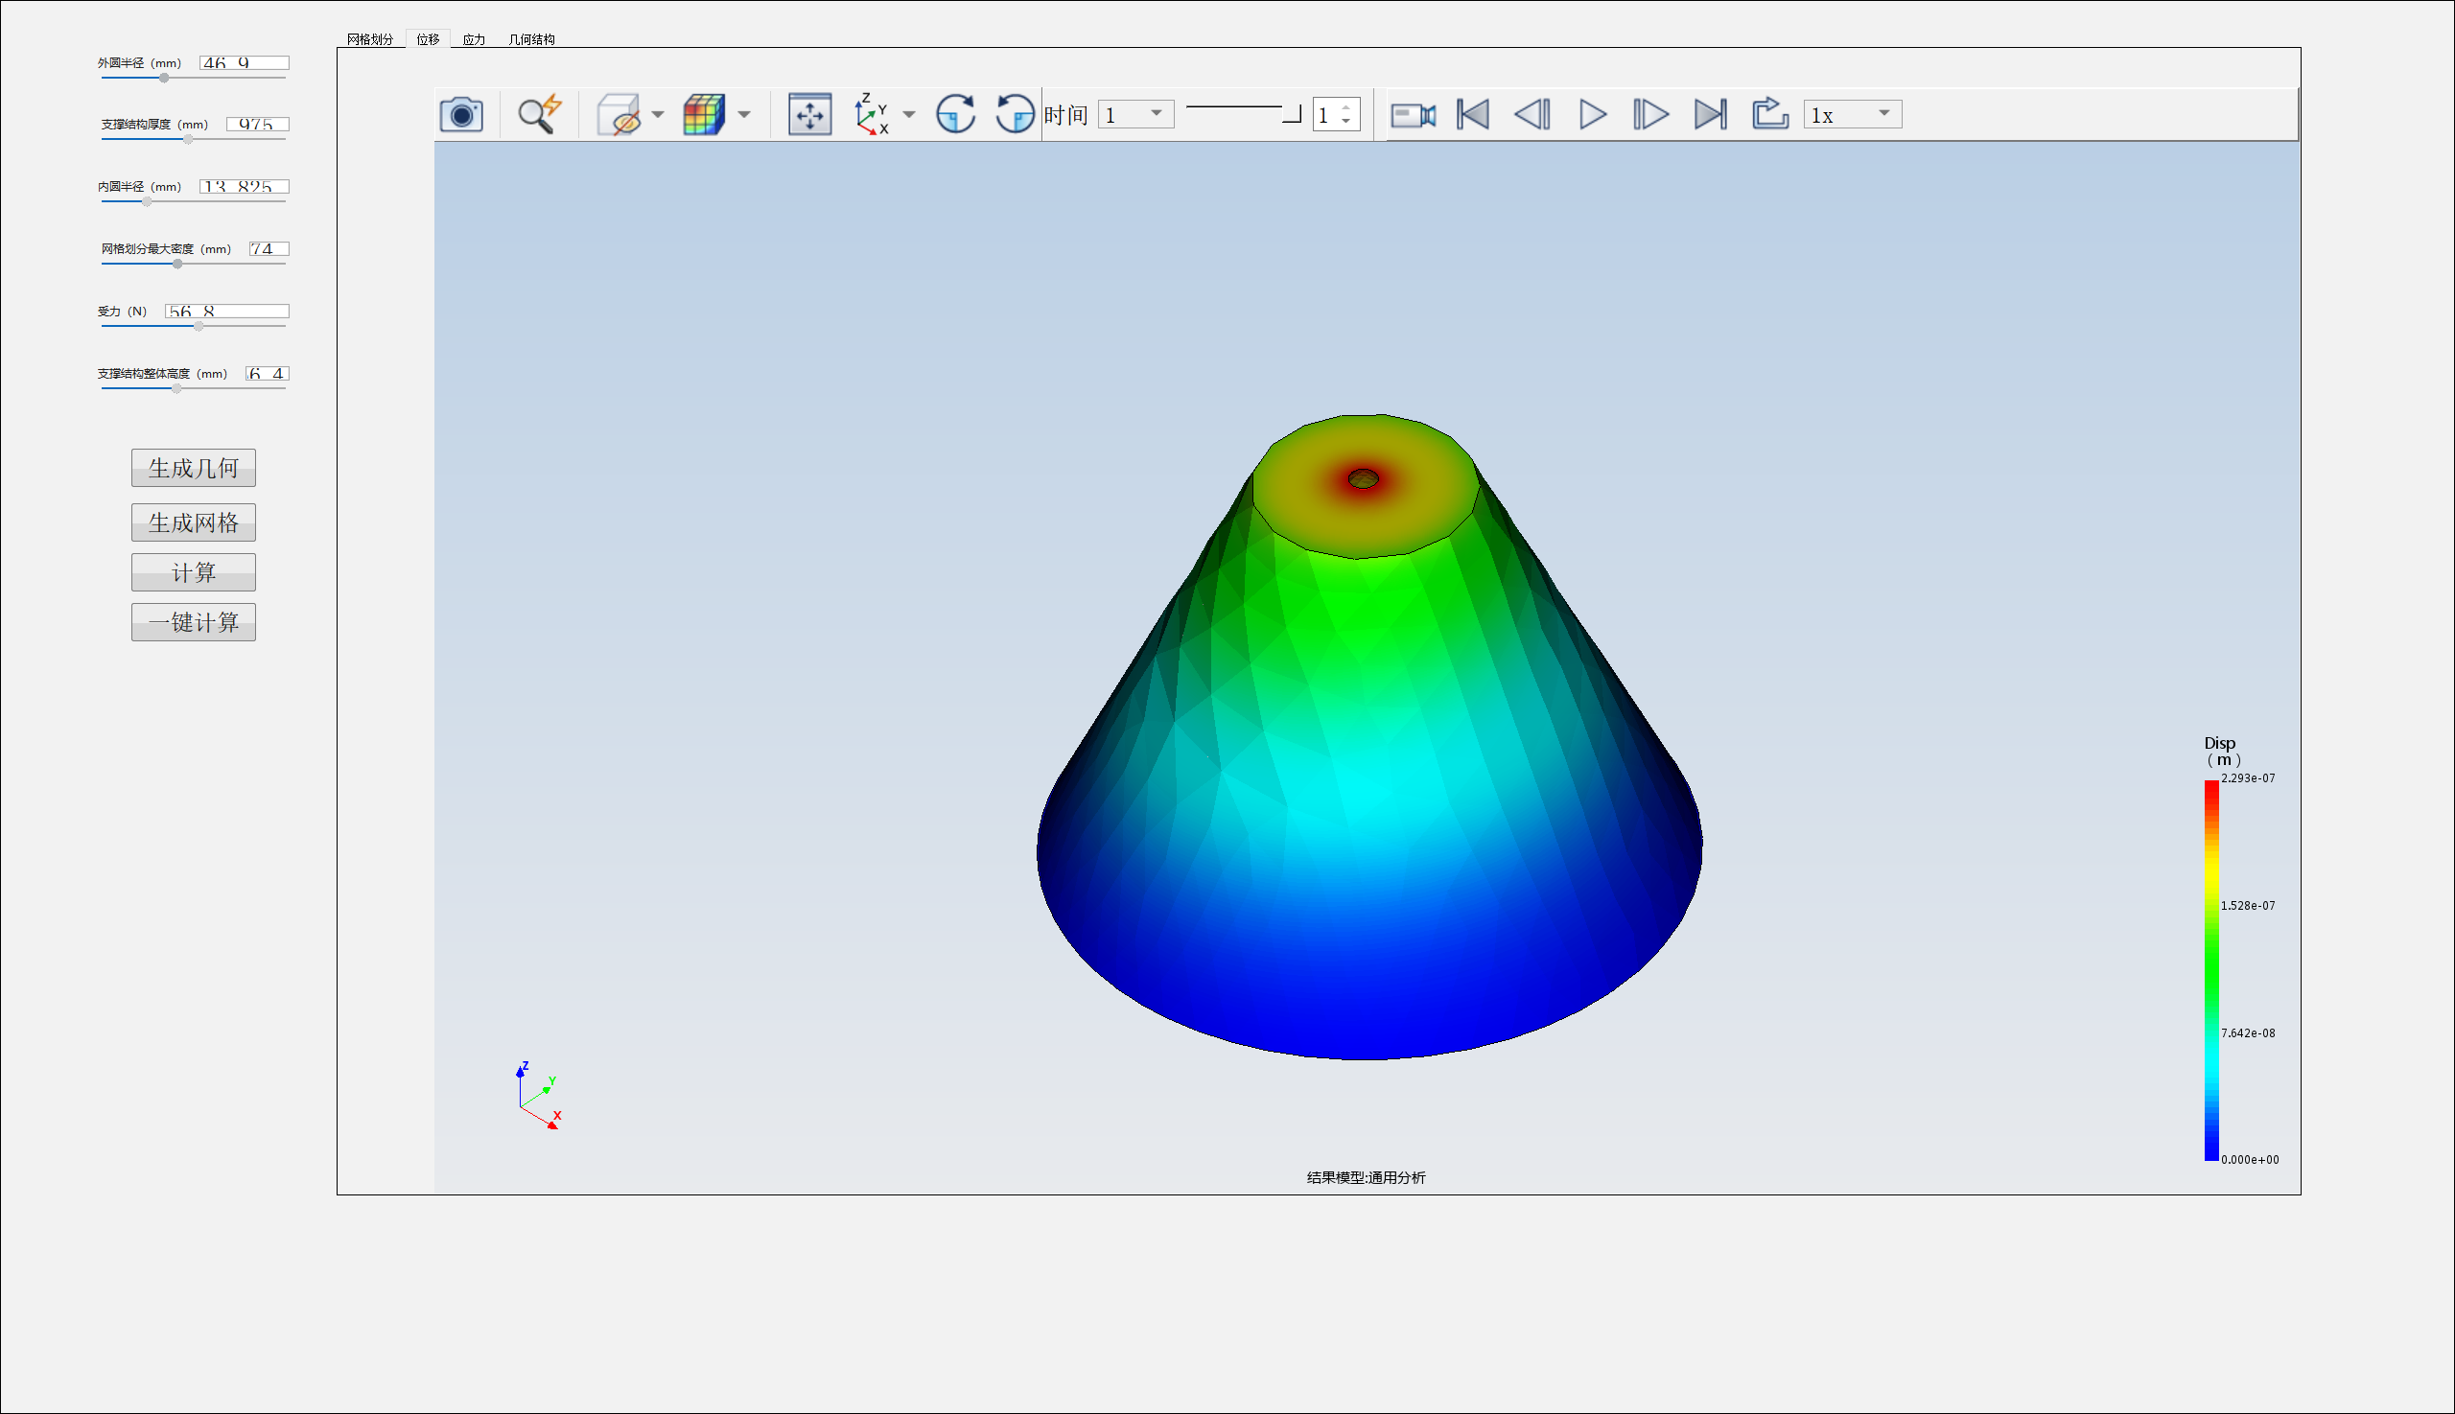The width and height of the screenshot is (2455, 1414).
Task: Click the colored cube rendering icon
Action: click(704, 115)
